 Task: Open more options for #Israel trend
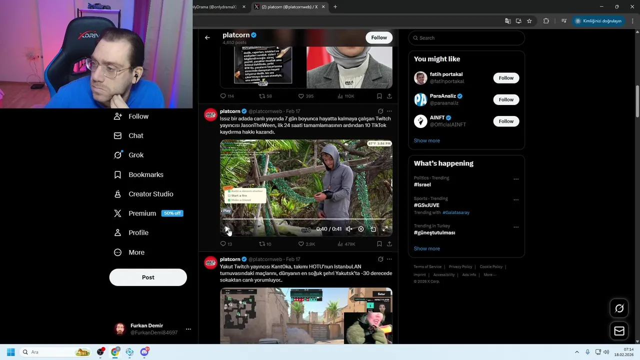coord(516,179)
